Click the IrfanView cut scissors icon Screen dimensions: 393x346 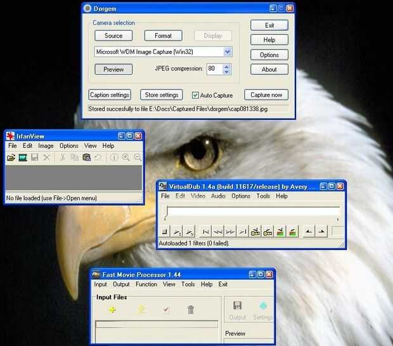point(63,157)
